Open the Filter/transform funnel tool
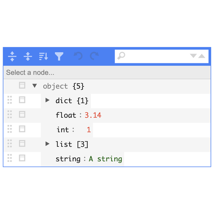214x214 pixels. (x=59, y=56)
